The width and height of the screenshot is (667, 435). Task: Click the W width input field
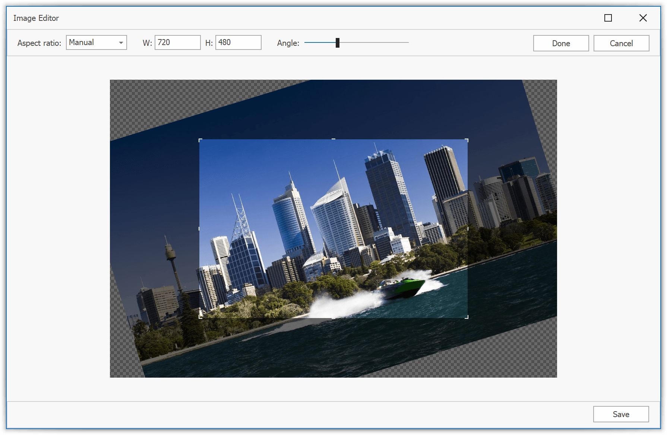177,42
